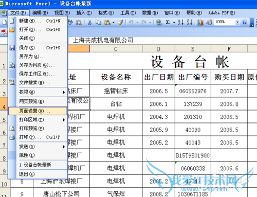257x197 pixels.
Task: Click the Excel workbook icon in menu bar
Action: pyautogui.click(x=3, y=13)
